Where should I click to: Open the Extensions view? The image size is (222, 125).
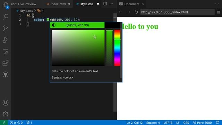pos(6,63)
